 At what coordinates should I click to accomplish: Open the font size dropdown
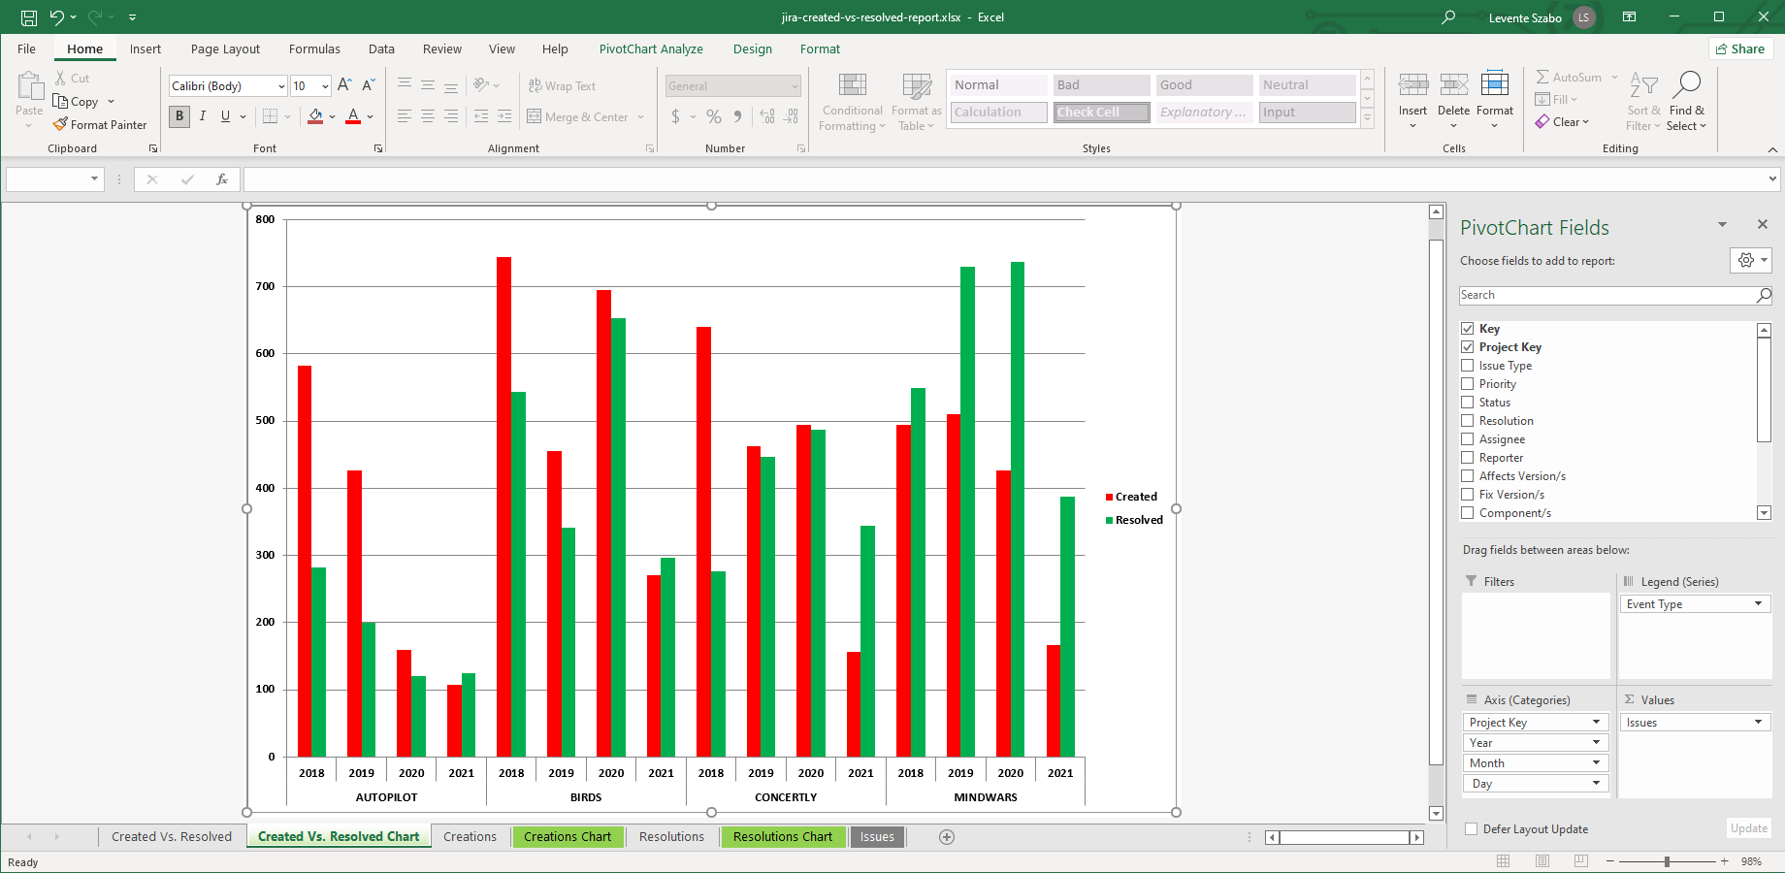click(x=325, y=86)
